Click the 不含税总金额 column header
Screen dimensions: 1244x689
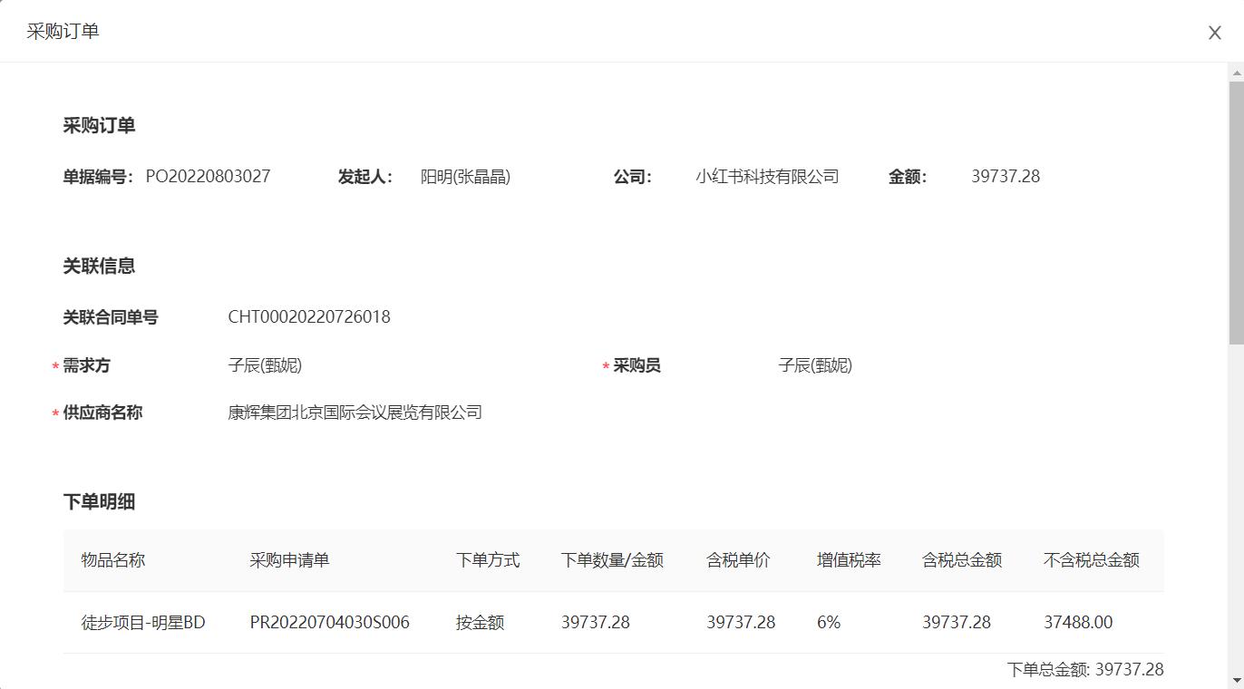tap(1091, 560)
